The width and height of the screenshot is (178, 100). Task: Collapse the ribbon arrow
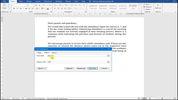175,12
